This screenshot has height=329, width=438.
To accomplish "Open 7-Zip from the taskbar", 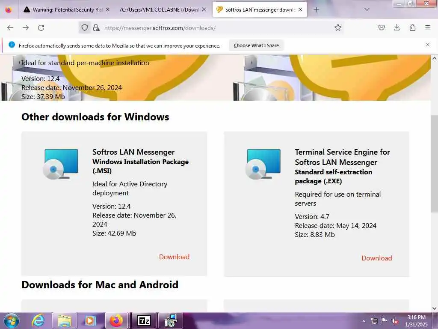I will (144, 320).
